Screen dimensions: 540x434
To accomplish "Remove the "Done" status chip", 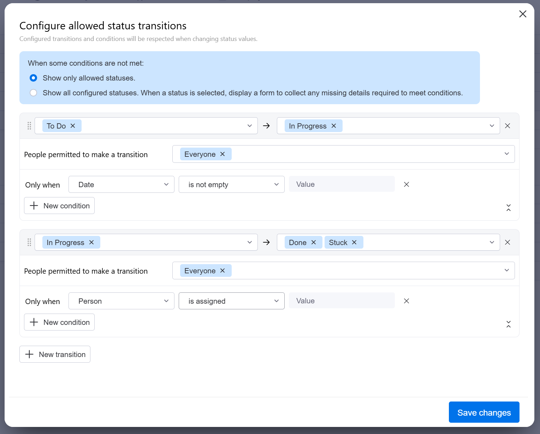I will tap(313, 242).
